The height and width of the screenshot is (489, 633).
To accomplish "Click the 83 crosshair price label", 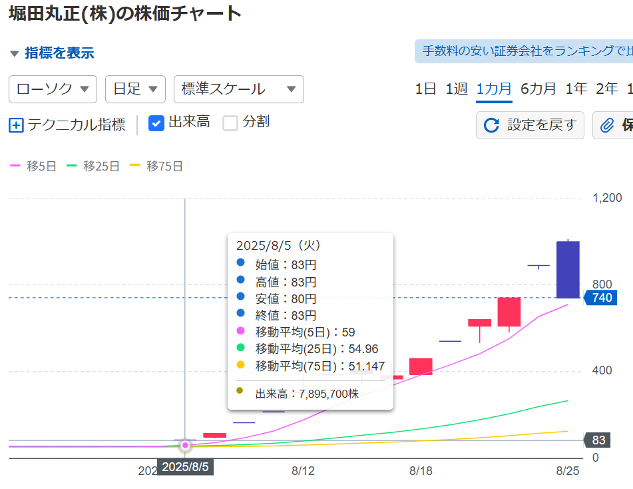I will coord(598,440).
